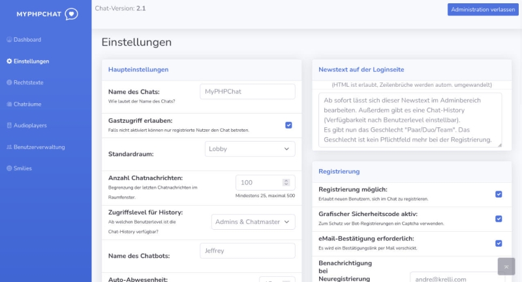Click the Benutzerverwaltung users icon
The image size is (522, 282).
coord(9,147)
